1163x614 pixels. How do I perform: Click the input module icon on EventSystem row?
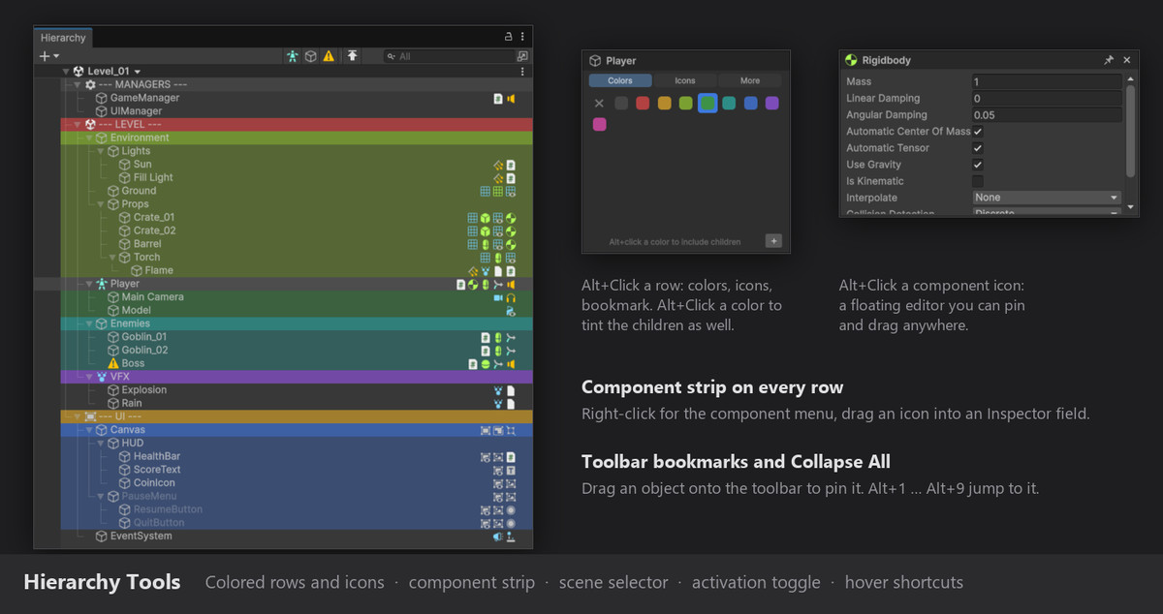[511, 536]
